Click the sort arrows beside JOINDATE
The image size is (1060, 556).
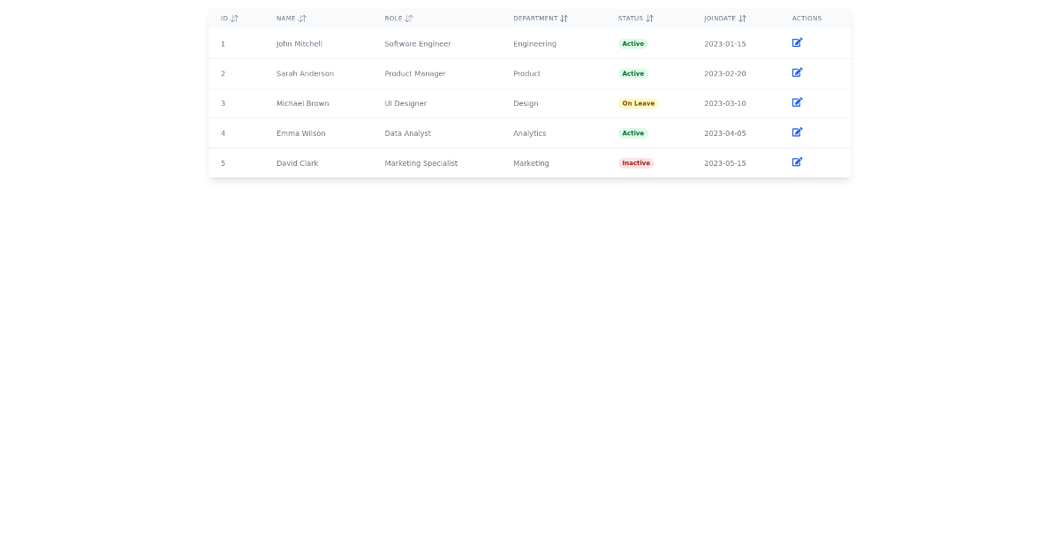(x=743, y=18)
